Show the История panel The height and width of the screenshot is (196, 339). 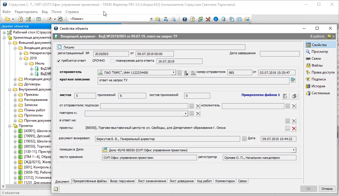[x=318, y=86]
